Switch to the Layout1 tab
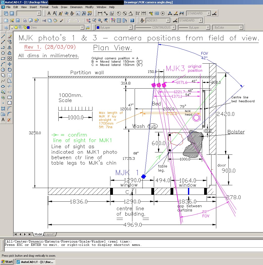The width and height of the screenshot is (263, 265). [x=50, y=234]
